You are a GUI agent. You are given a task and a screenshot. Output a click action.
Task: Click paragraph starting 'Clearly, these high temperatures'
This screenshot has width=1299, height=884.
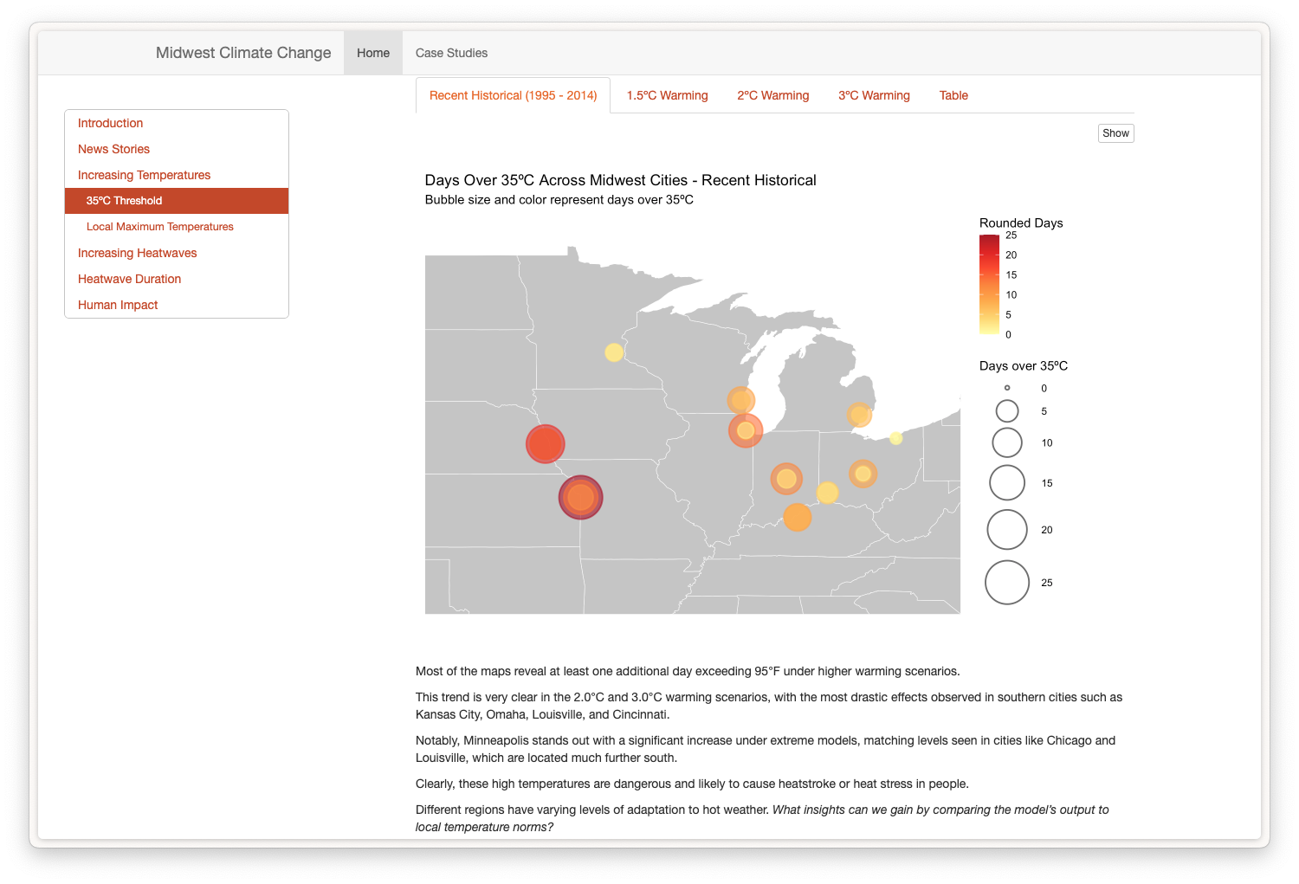[692, 784]
